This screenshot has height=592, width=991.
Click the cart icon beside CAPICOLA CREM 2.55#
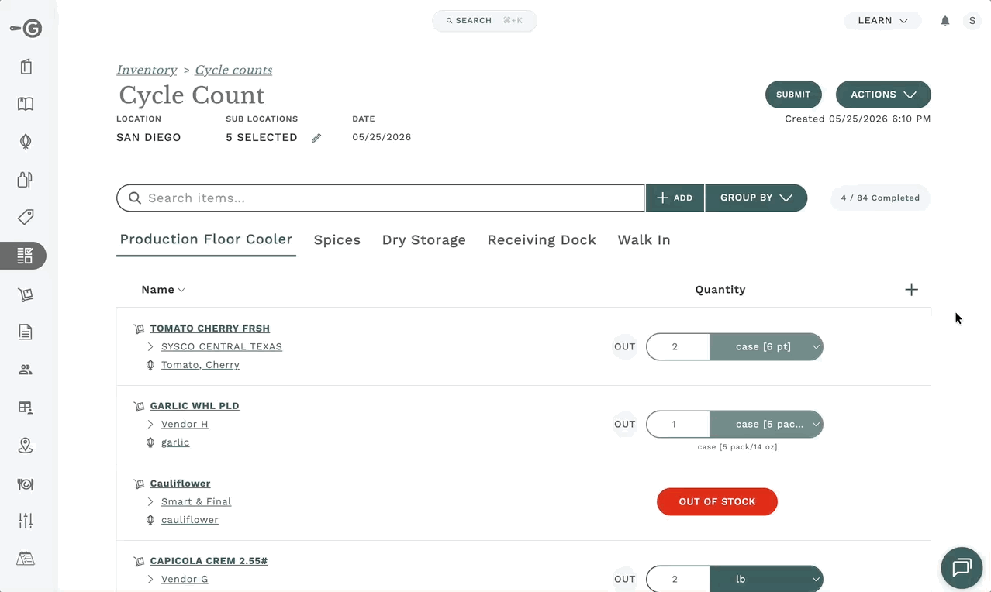(139, 561)
